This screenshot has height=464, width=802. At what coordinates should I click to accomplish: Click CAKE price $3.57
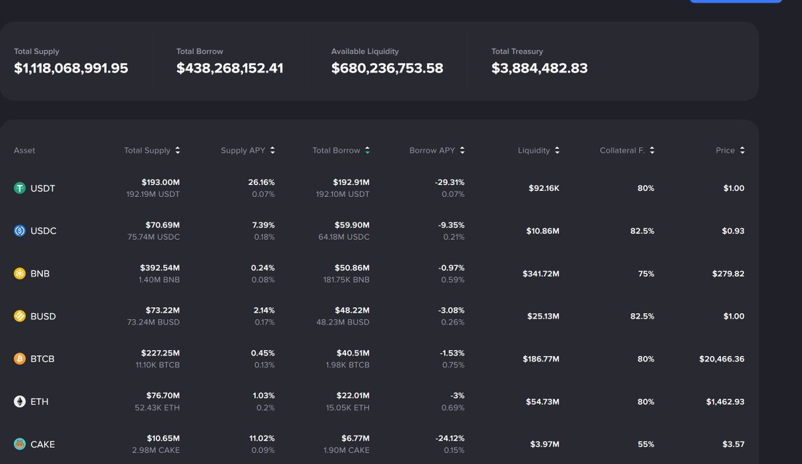pyautogui.click(x=733, y=445)
